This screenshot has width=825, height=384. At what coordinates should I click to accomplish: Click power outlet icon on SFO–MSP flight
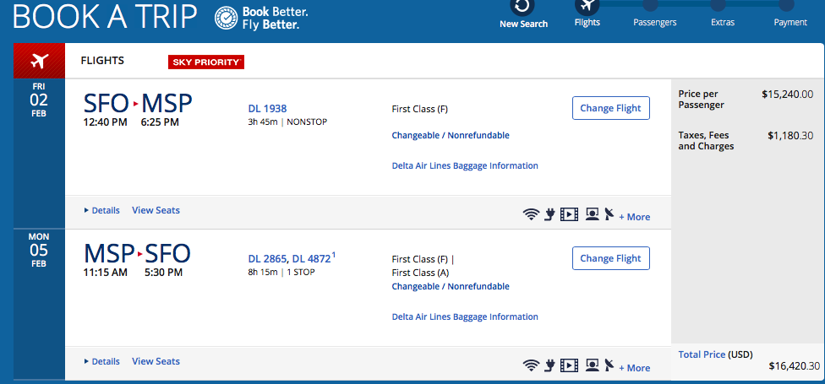tap(549, 214)
